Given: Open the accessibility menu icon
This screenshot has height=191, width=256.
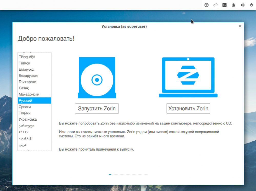Looking at the screenshot, I should coord(206,5).
